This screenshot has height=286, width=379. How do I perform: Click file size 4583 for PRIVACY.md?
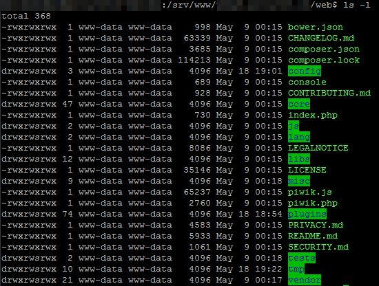point(200,225)
